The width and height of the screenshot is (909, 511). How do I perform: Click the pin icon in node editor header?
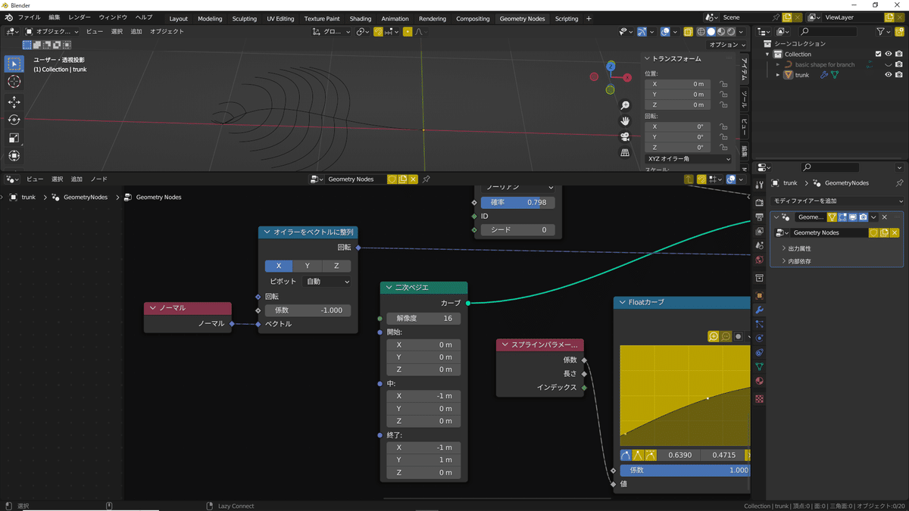(426, 179)
